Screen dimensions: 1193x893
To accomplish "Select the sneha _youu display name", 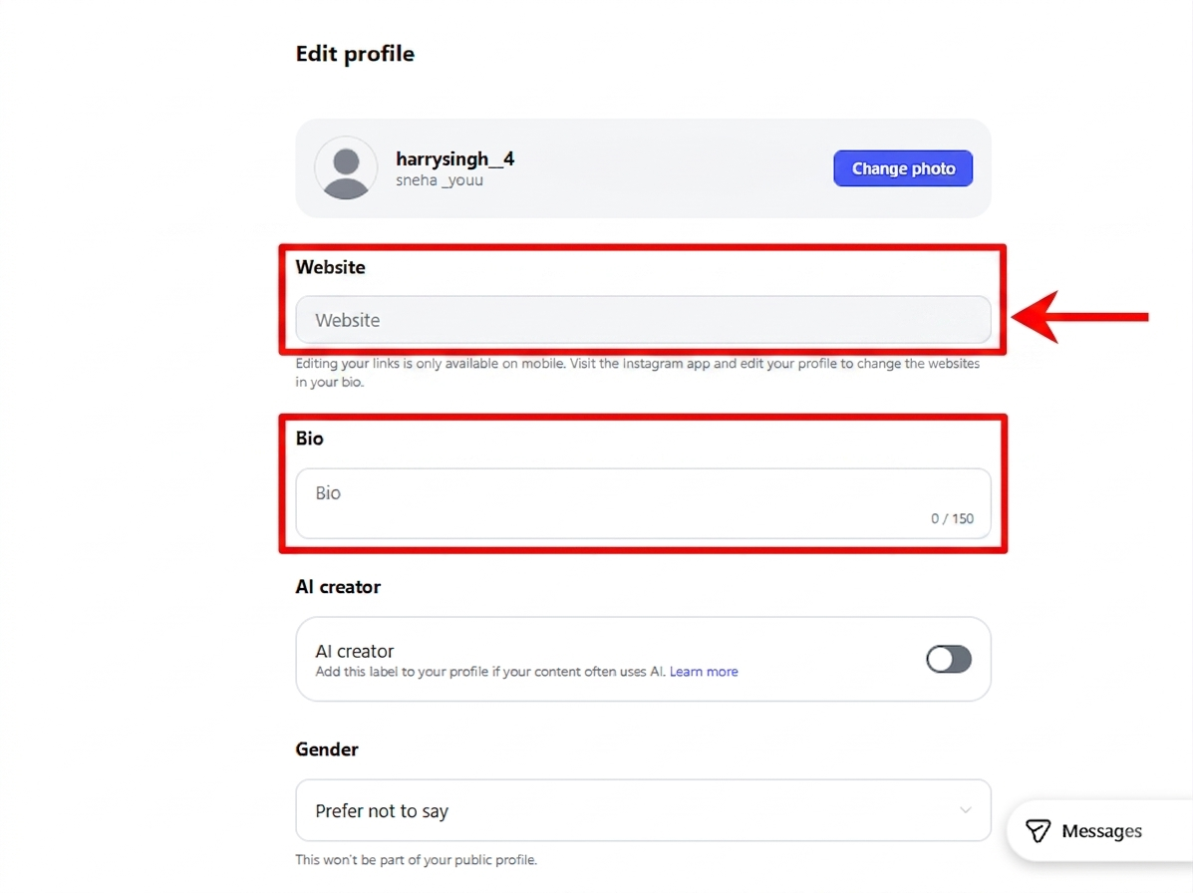I will tap(439, 180).
